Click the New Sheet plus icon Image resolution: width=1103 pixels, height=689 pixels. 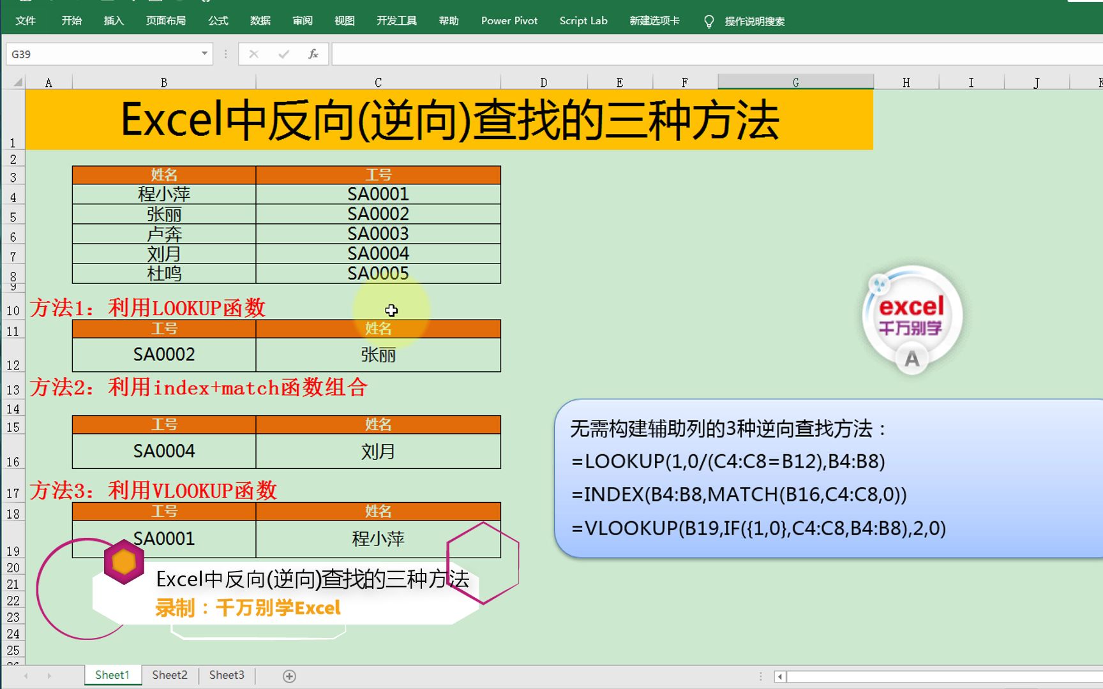[289, 675]
